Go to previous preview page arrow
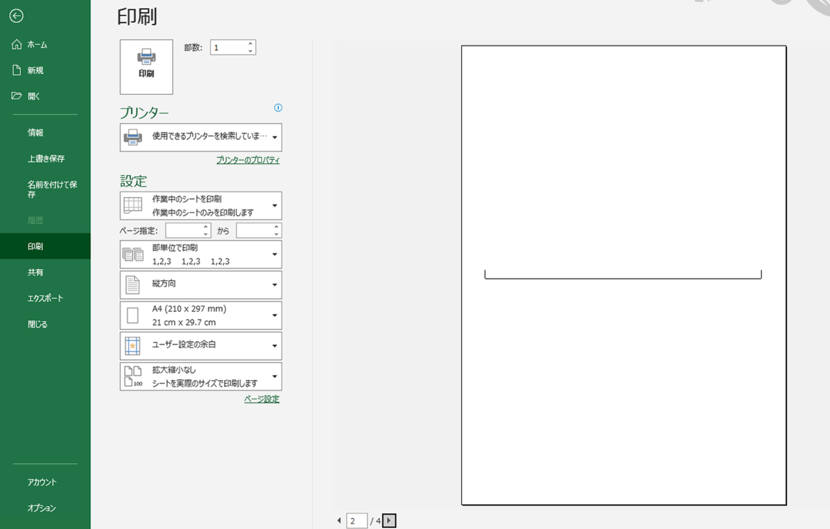 point(339,521)
